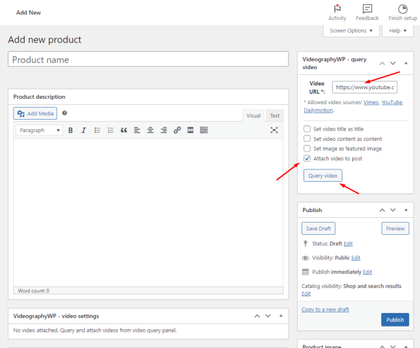Viewport: 420px width, 348px height.
Task: Apply blockquote formatting
Action: point(124,131)
